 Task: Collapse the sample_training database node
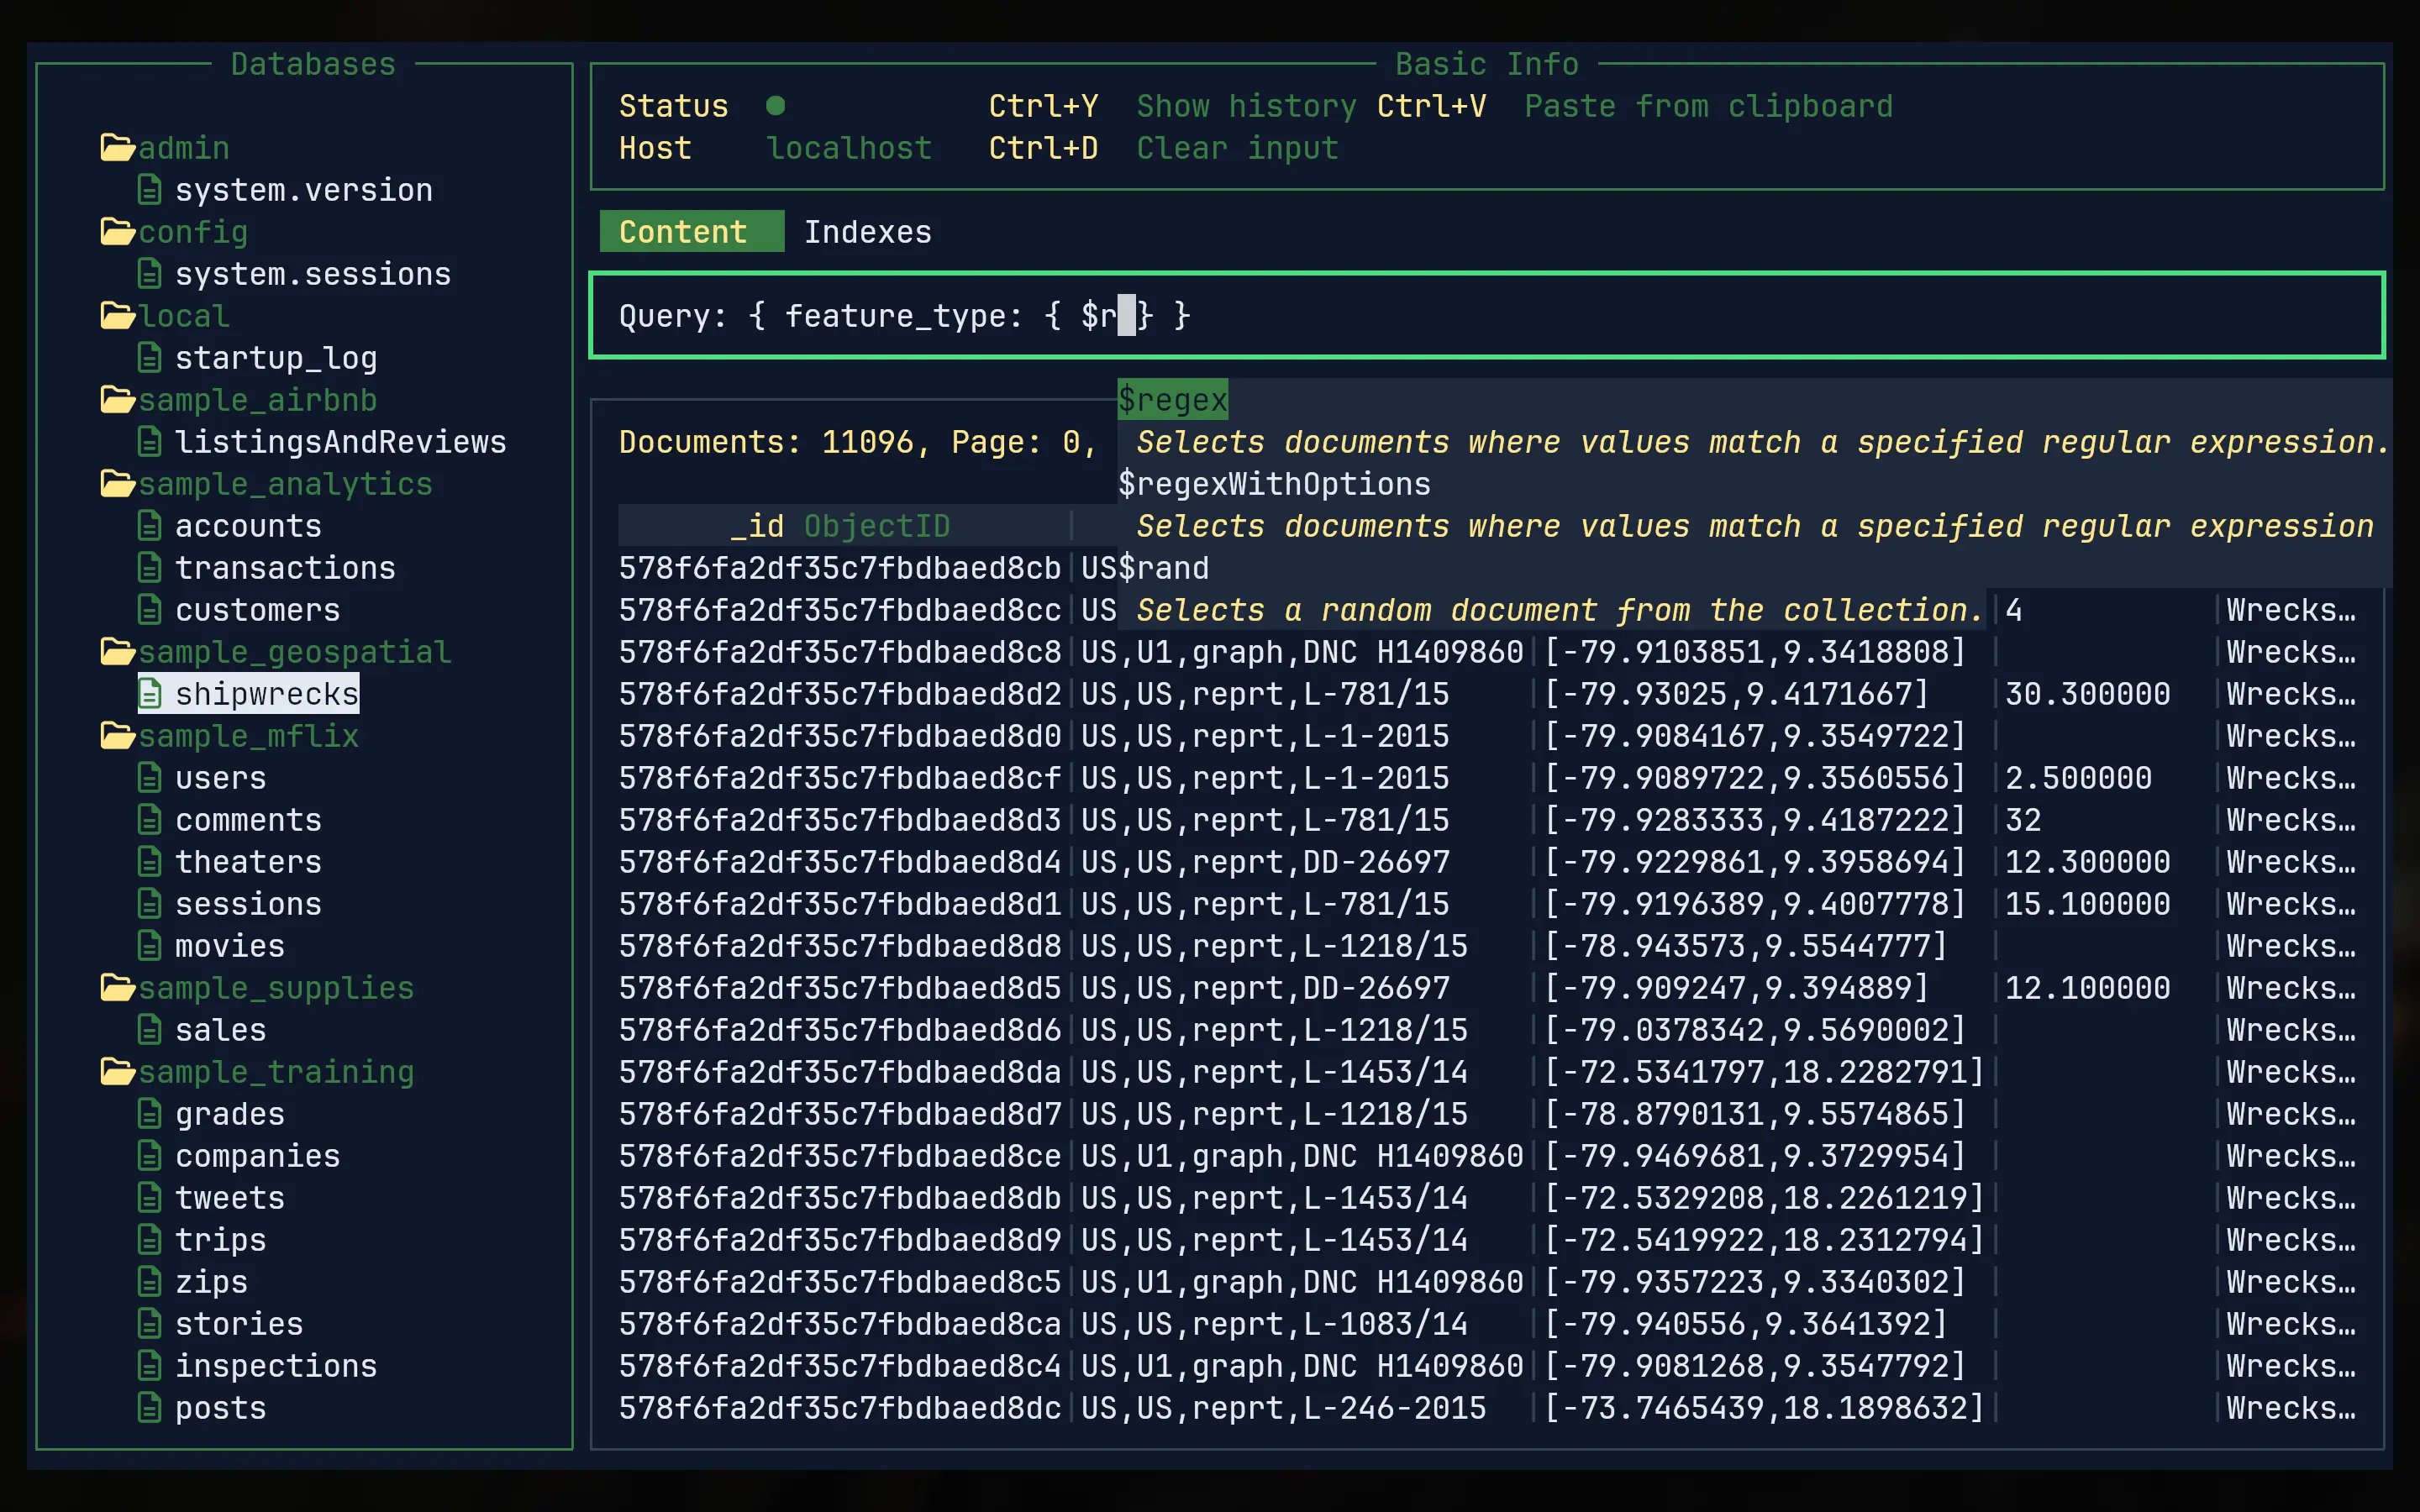[x=276, y=1071]
